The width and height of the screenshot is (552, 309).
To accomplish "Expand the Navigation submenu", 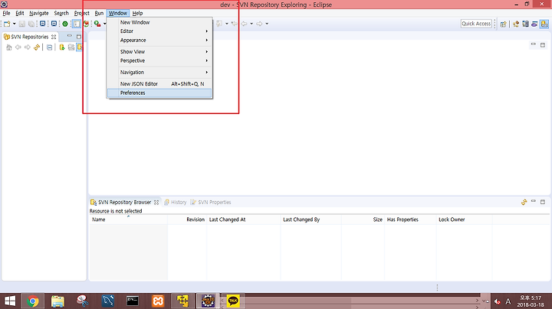I will tap(159, 72).
